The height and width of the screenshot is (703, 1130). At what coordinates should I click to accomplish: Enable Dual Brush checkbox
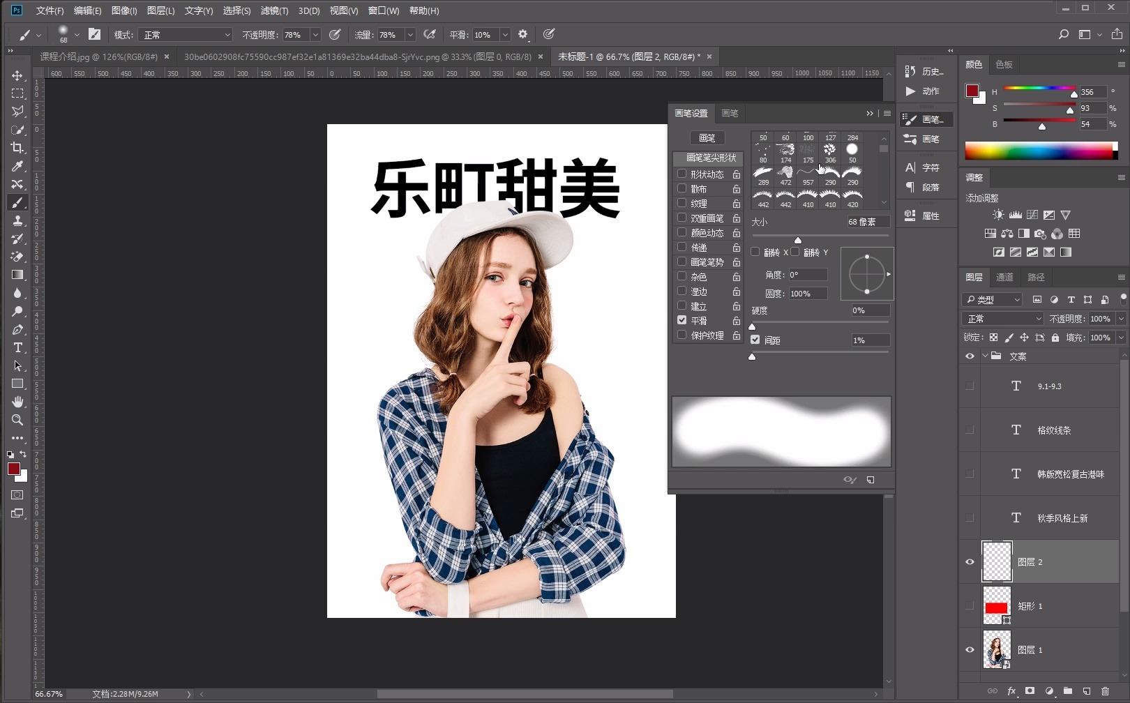point(682,218)
